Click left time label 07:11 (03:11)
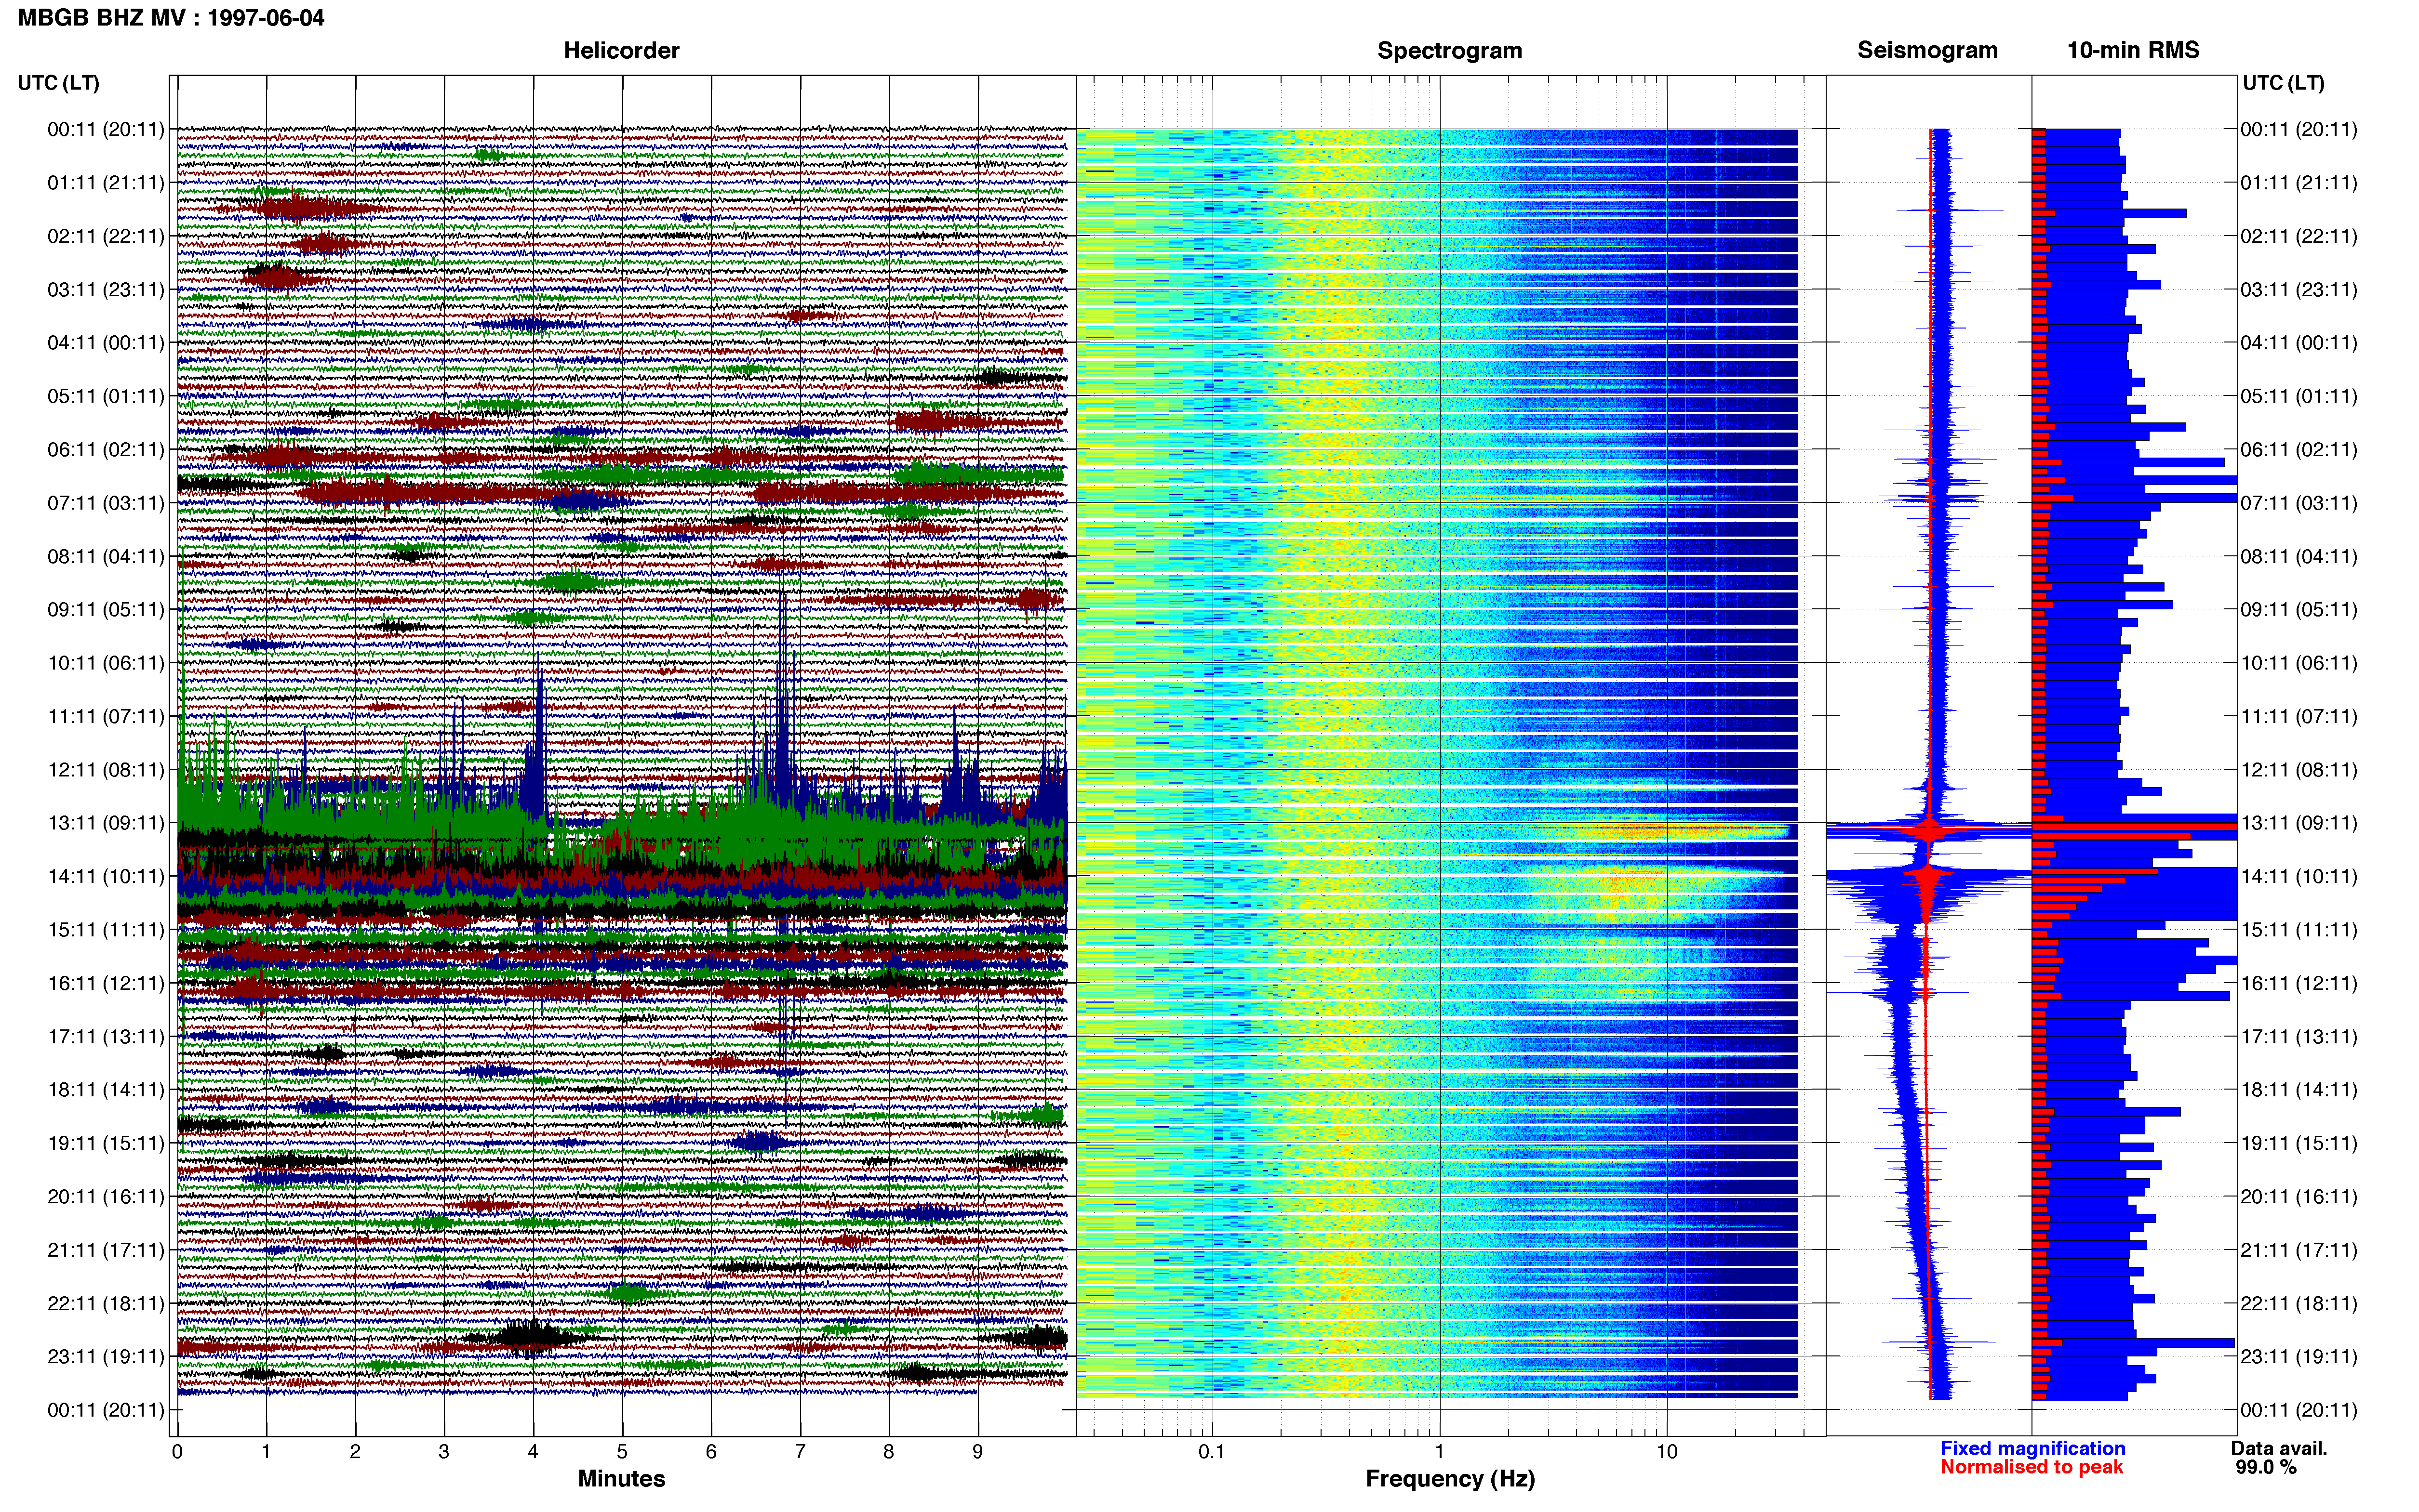This screenshot has height=1512, width=2419. 106,503
